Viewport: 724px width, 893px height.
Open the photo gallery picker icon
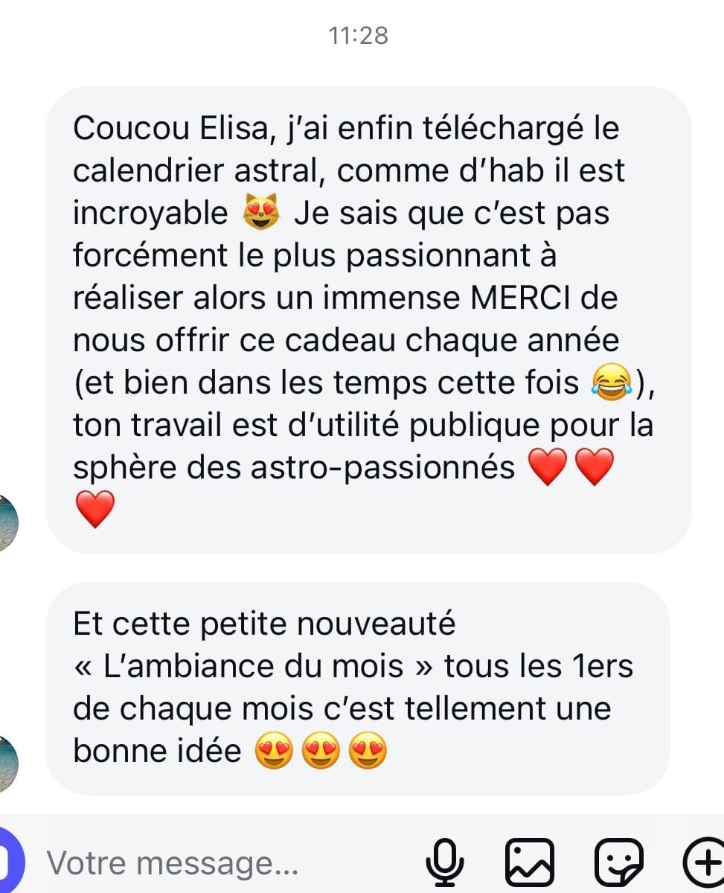[530, 863]
